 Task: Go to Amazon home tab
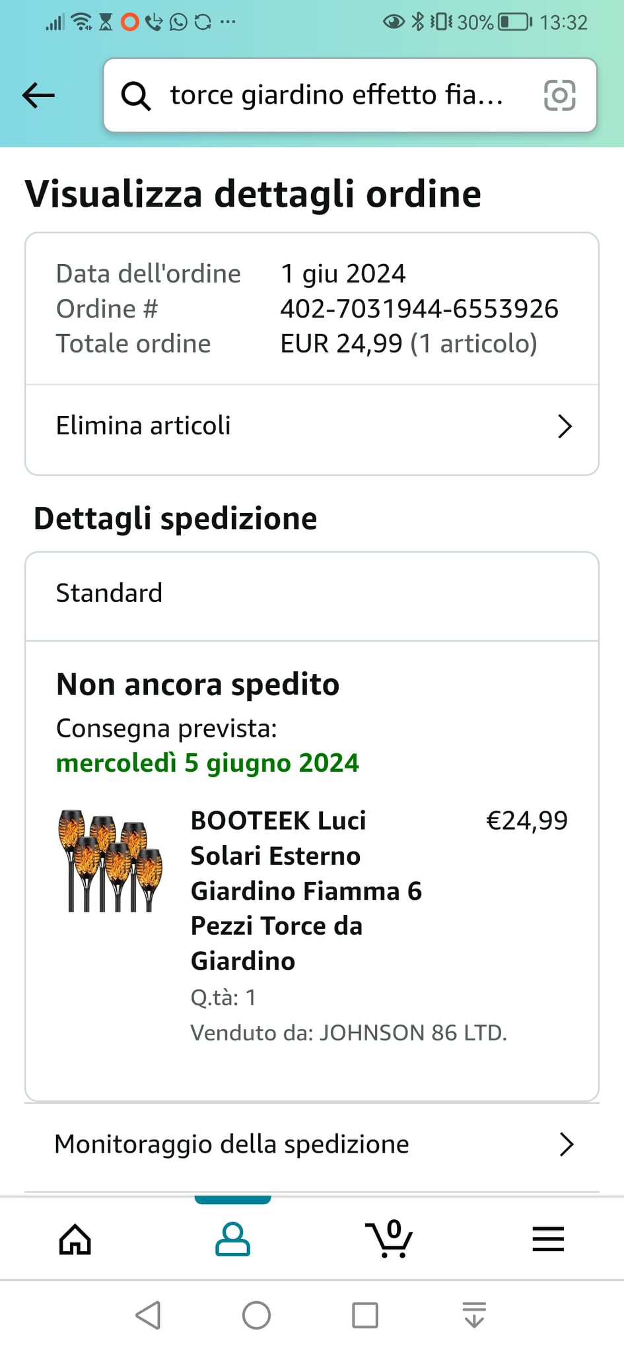pos(75,1239)
